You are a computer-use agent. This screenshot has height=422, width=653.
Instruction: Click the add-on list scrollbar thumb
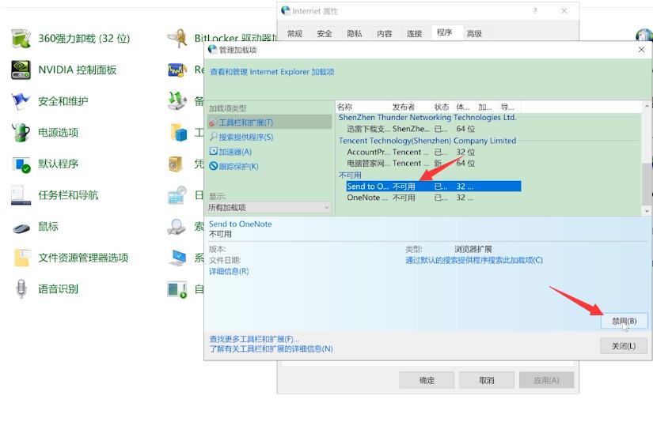(647, 184)
